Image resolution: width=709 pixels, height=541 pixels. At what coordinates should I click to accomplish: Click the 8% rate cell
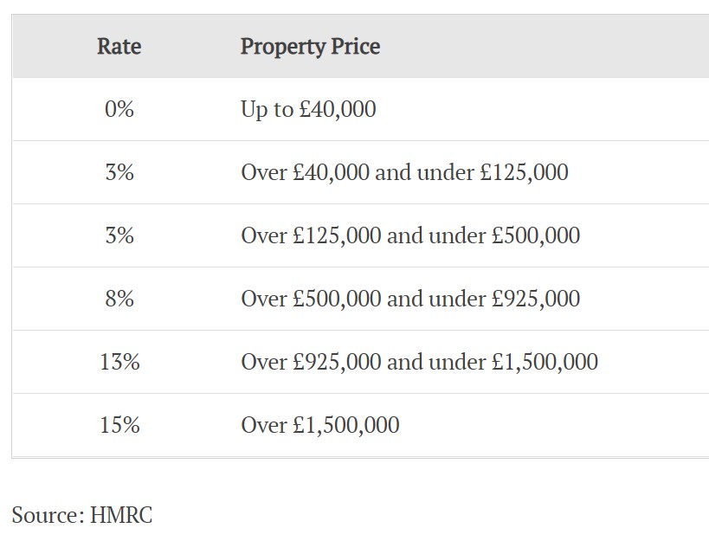(x=119, y=299)
